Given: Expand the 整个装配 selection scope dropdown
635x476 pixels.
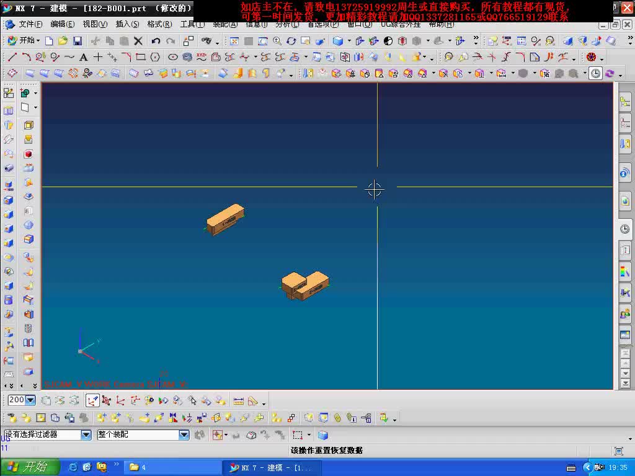Looking at the screenshot, I should click(x=184, y=434).
